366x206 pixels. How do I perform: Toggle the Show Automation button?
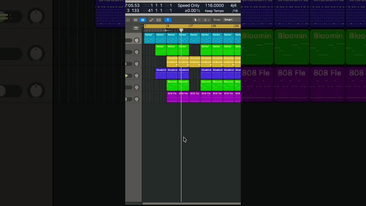(151, 20)
